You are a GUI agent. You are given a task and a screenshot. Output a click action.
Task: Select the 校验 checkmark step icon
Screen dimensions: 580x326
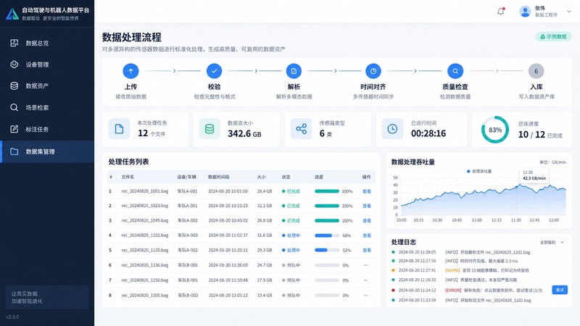point(214,71)
